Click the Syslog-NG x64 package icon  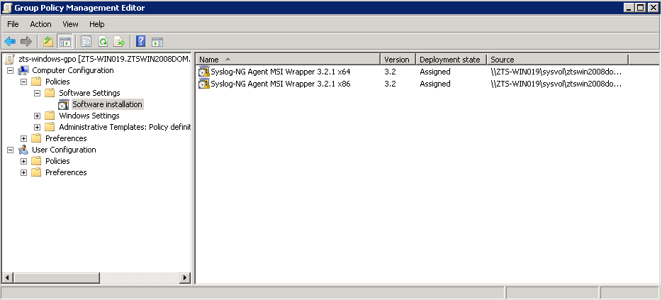204,72
